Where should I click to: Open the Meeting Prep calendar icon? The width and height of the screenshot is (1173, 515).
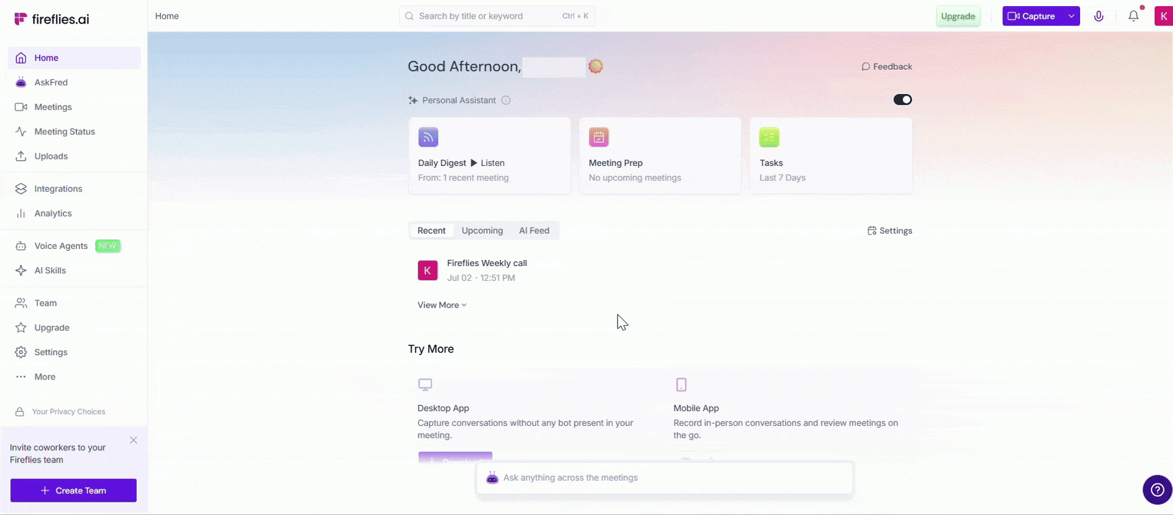click(x=599, y=137)
